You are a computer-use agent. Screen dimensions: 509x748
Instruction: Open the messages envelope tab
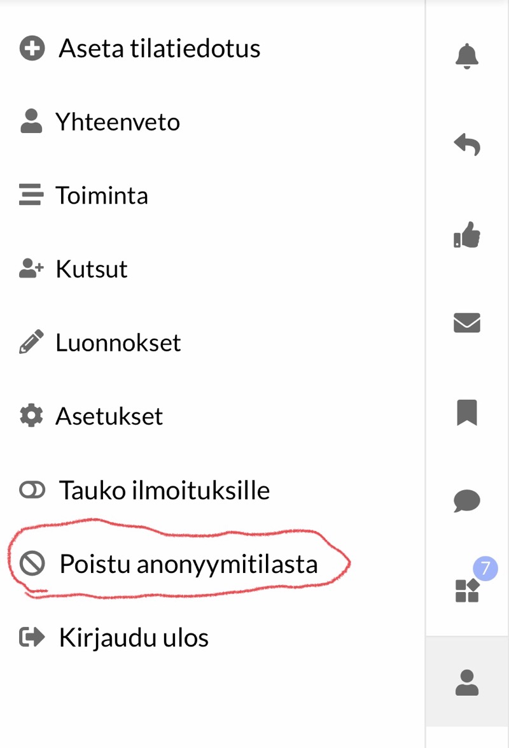point(467,323)
